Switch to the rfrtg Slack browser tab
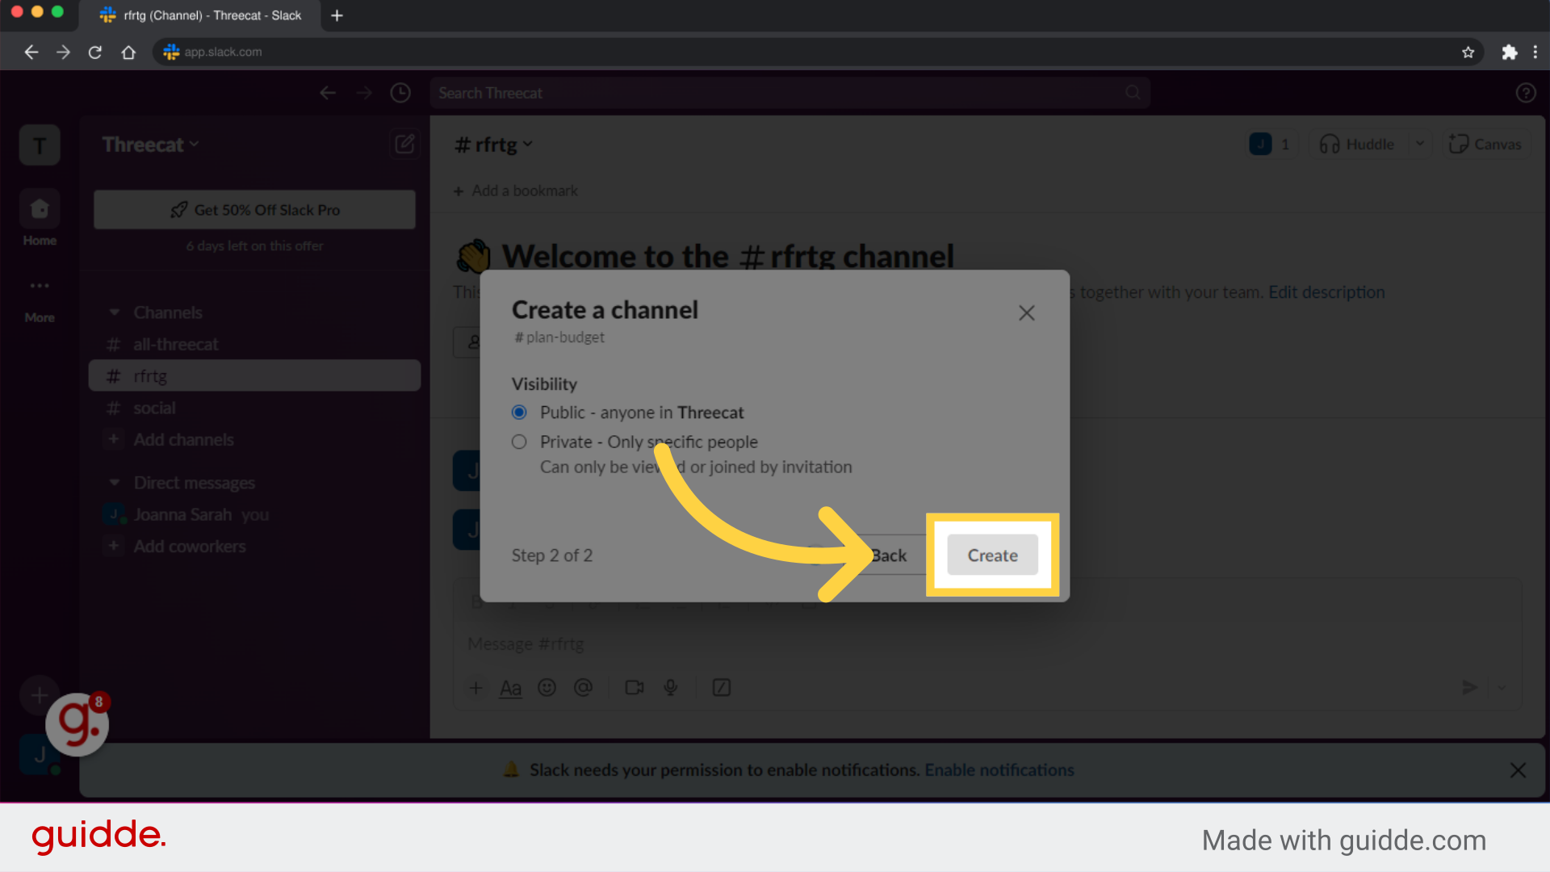The height and width of the screenshot is (872, 1550). coord(201,15)
